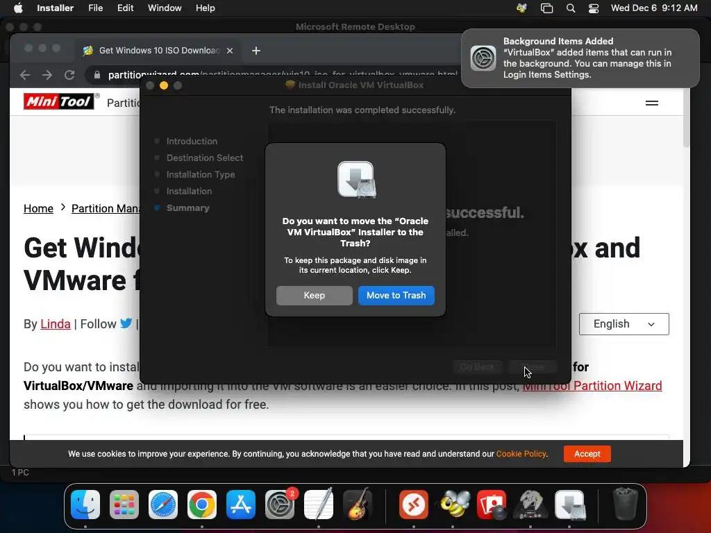Click the Twitter follow bird icon
The width and height of the screenshot is (711, 533).
click(x=126, y=323)
